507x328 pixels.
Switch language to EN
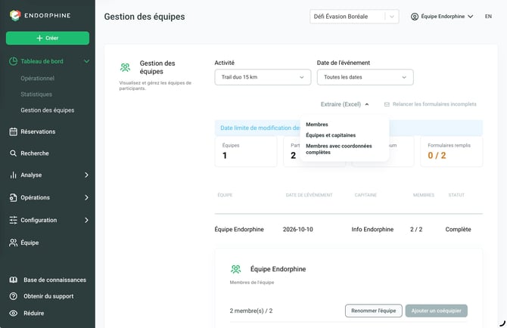(x=488, y=17)
